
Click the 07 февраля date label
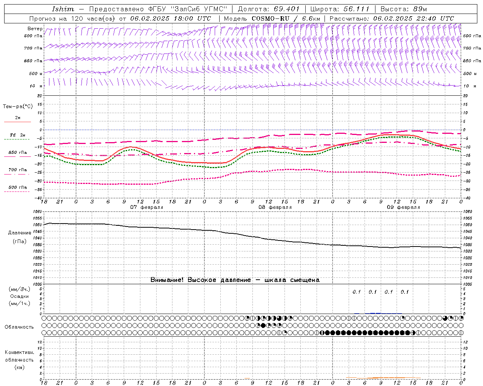coord(147,207)
